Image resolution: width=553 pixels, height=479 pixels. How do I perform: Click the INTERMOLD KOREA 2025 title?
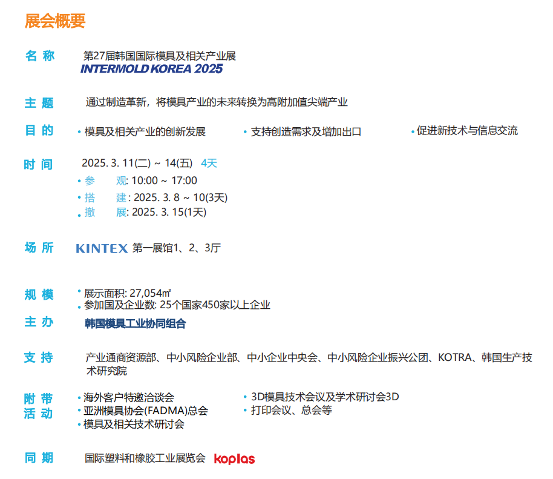(151, 68)
